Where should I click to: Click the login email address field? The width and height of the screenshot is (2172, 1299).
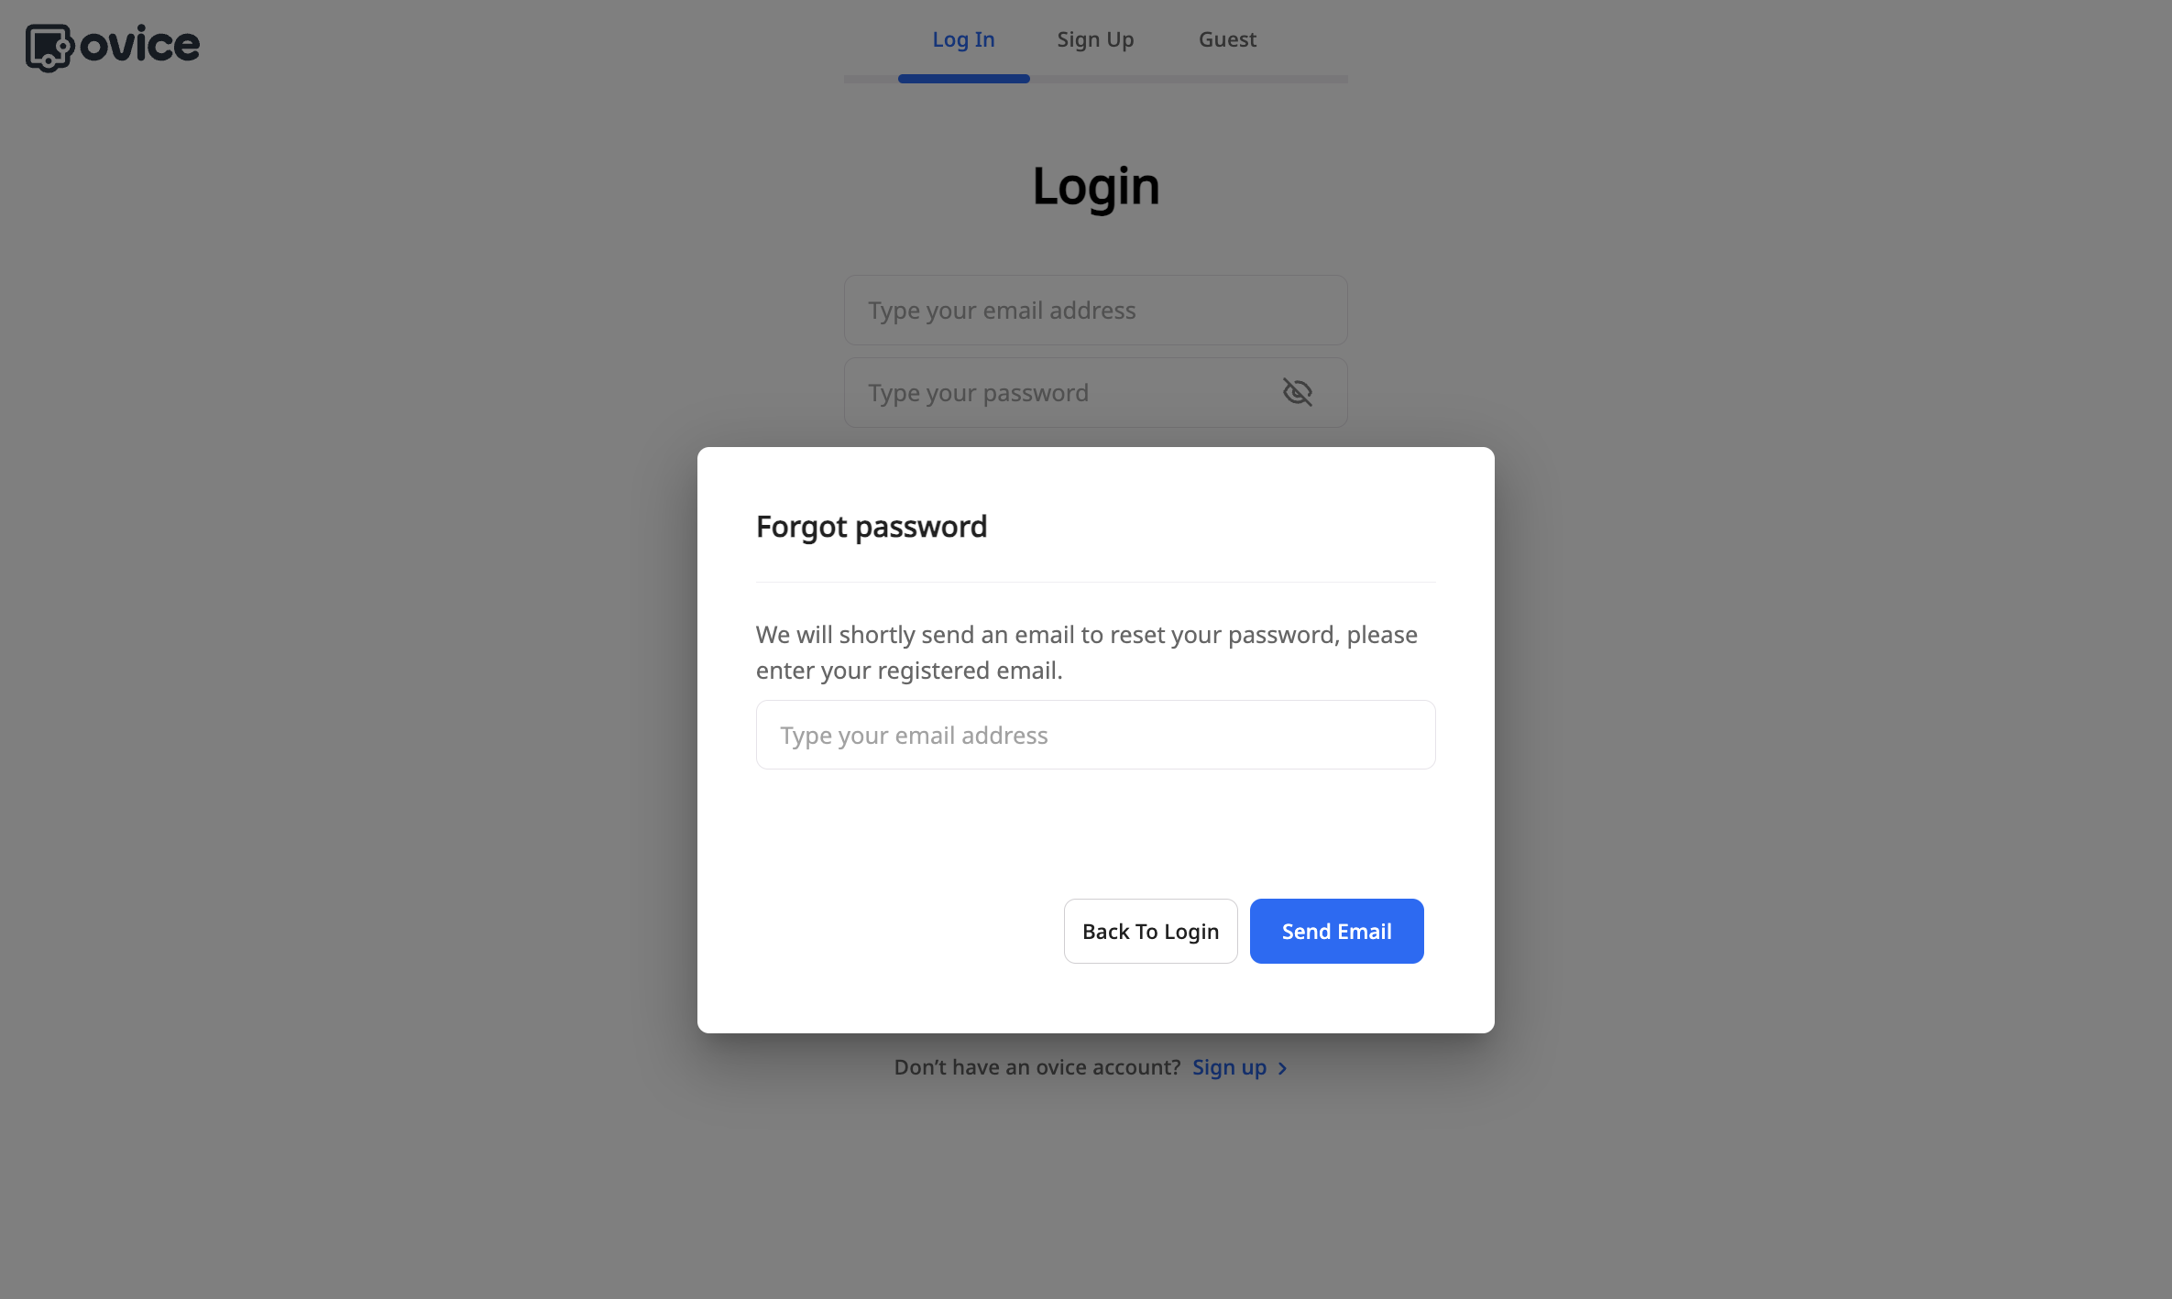point(1095,310)
